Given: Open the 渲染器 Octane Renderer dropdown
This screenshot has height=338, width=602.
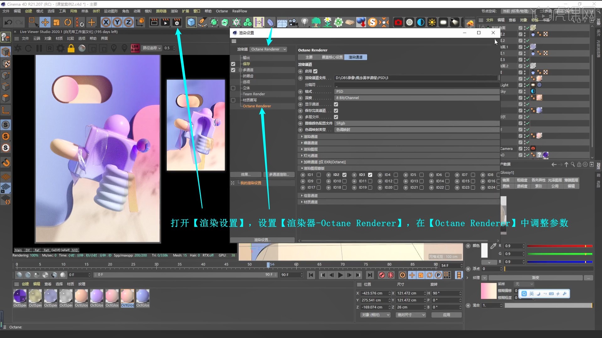Looking at the screenshot, I should tap(268, 49).
